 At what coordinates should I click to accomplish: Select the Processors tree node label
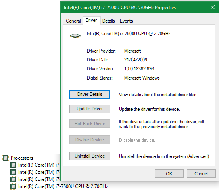click(x=22, y=158)
